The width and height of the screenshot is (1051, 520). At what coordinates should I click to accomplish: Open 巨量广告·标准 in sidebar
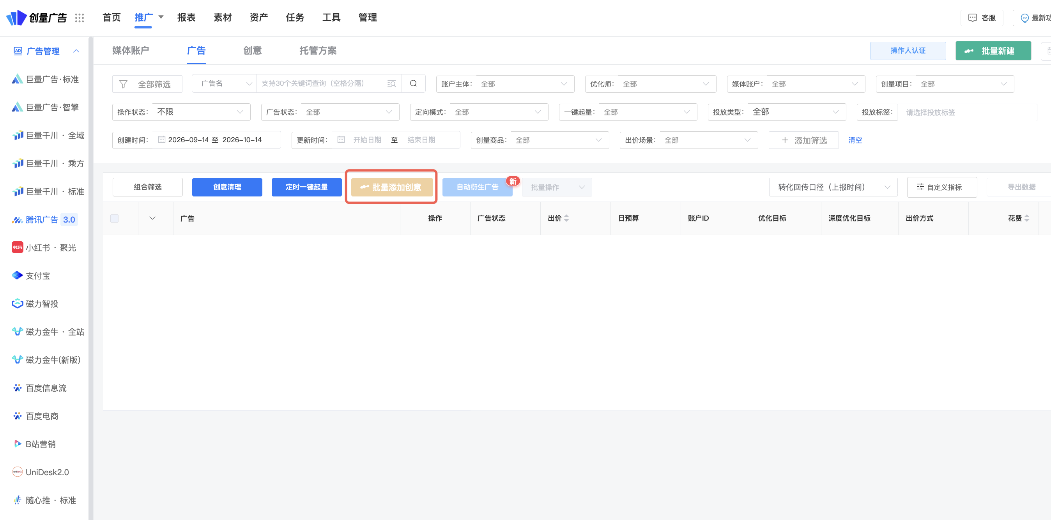(45, 80)
